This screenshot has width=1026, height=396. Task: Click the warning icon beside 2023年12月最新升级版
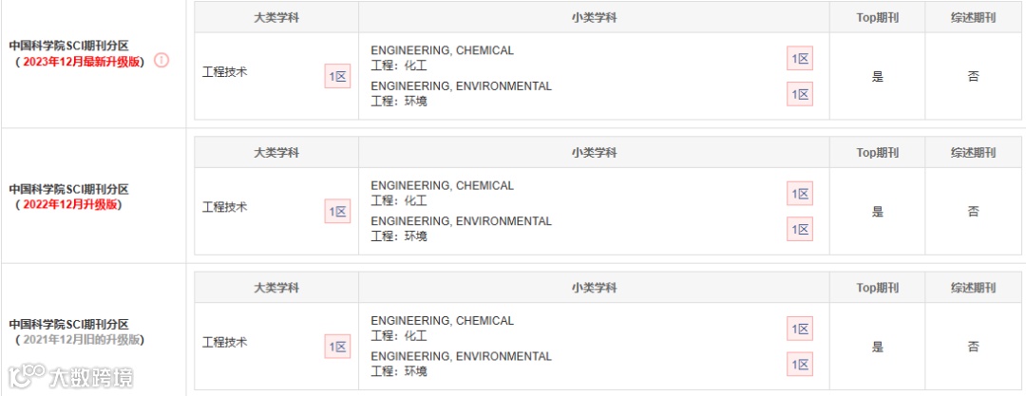click(161, 61)
